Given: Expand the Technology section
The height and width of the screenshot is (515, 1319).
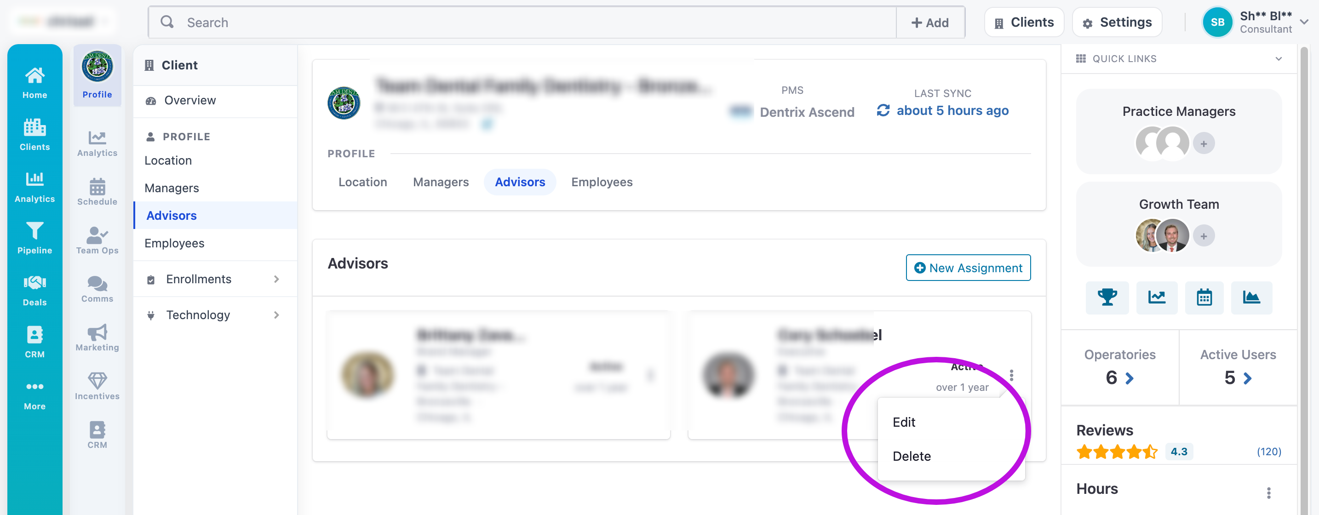Looking at the screenshot, I should click(215, 315).
